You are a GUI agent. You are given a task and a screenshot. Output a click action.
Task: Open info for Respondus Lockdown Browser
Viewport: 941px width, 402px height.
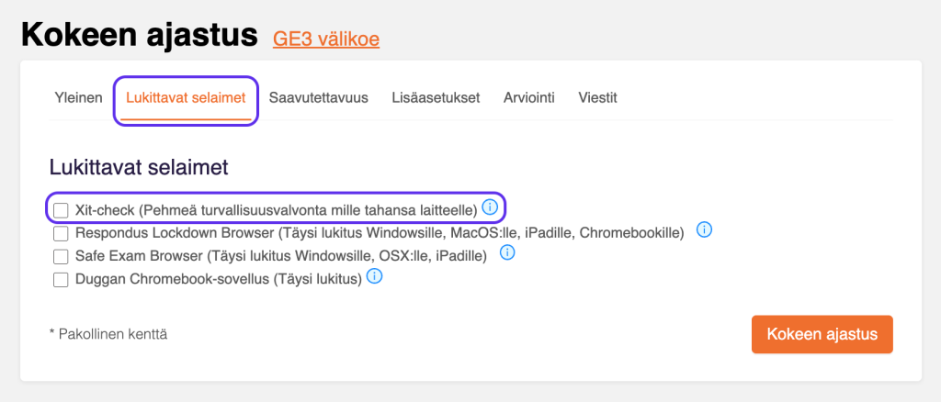click(704, 230)
